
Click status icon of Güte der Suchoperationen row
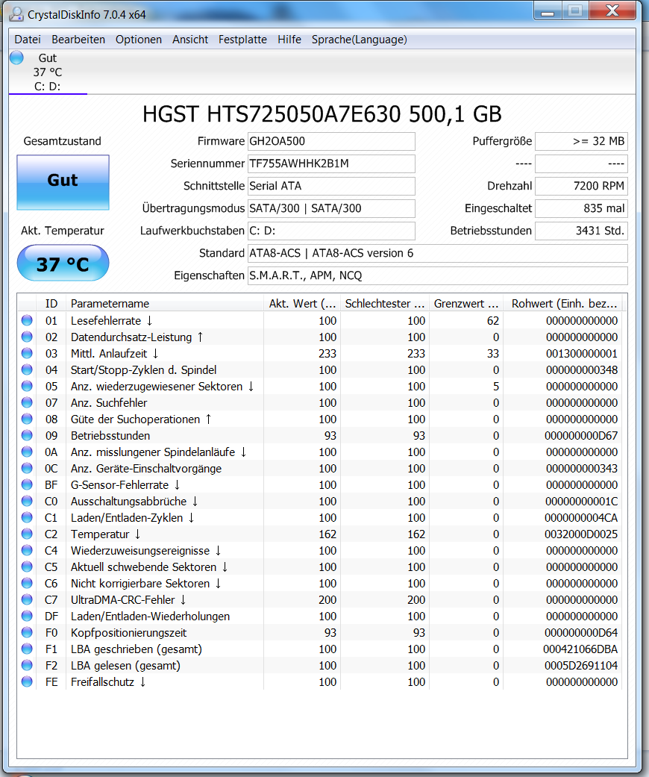coord(27,419)
